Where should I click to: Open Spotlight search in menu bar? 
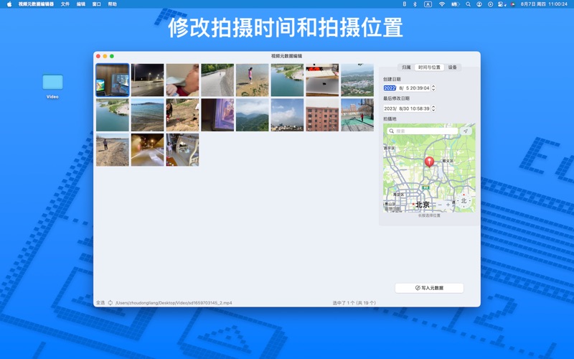[x=468, y=4]
